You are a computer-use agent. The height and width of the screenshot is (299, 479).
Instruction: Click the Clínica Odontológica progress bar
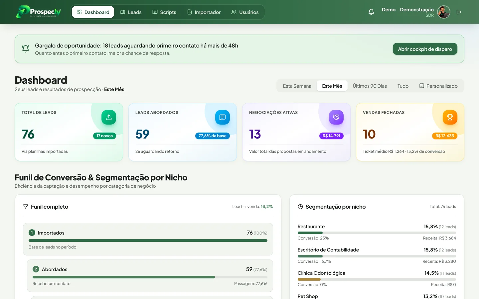(x=377, y=279)
